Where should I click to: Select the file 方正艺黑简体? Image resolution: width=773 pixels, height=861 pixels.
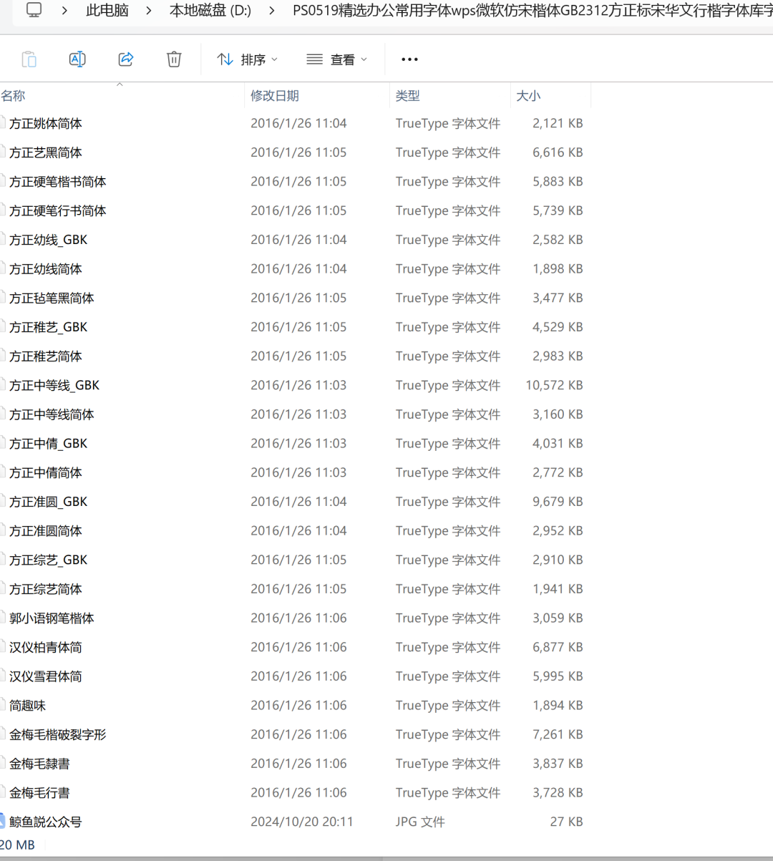pos(46,152)
